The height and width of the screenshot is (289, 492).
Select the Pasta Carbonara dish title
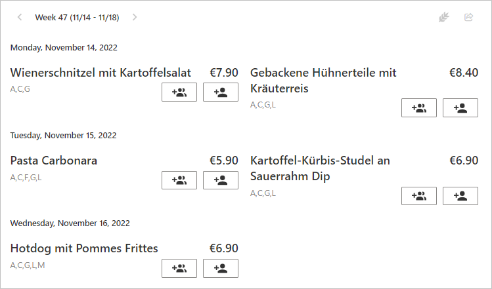[54, 161]
